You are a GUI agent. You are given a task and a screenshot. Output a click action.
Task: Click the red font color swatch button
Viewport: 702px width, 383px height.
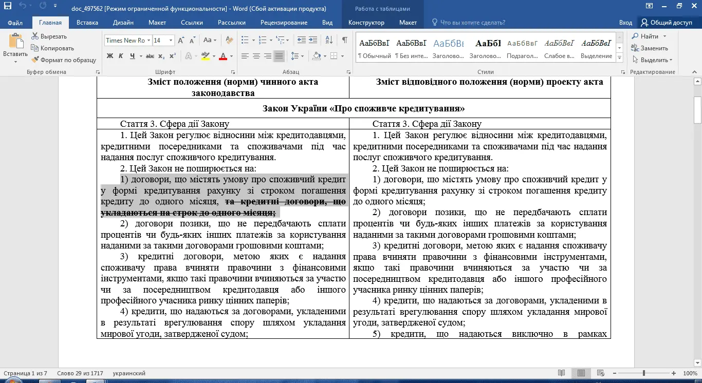[223, 56]
